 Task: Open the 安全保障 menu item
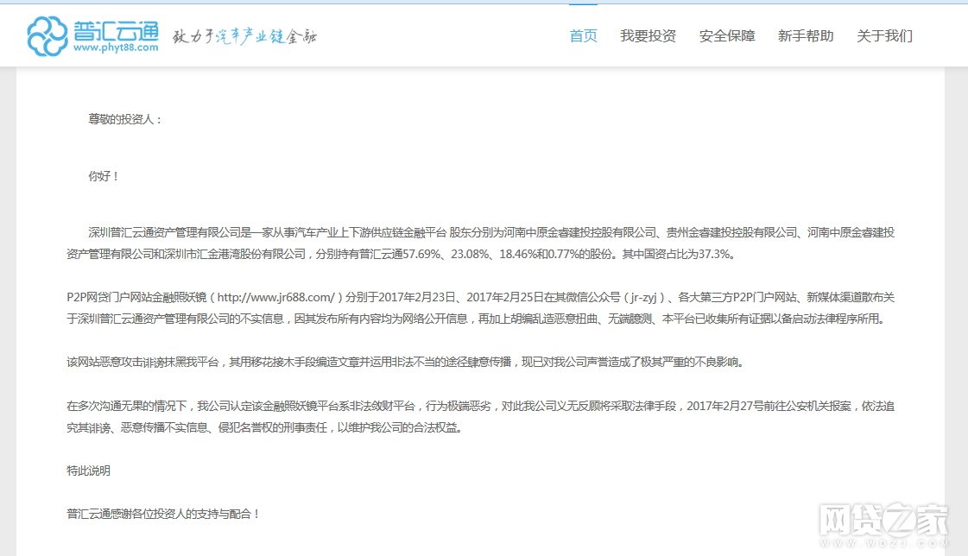click(726, 36)
